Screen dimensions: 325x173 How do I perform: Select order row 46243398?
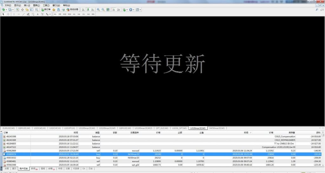162,136
